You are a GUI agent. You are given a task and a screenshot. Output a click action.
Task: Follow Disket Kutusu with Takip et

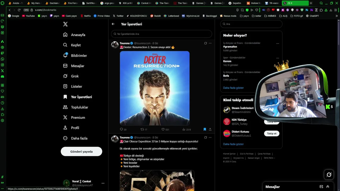tap(271, 133)
